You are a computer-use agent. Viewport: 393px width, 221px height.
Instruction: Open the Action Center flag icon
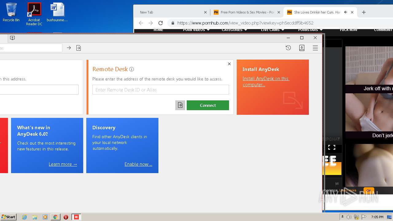pos(364,217)
